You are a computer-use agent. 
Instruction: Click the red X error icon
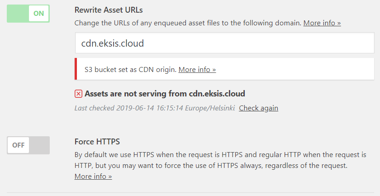(x=78, y=94)
